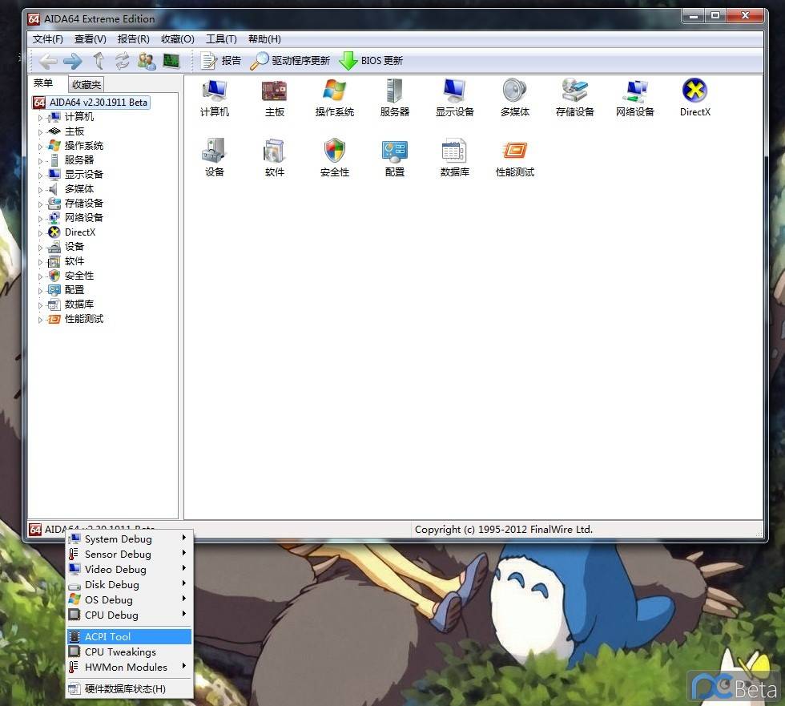Open the 工具(T) menu

pos(221,39)
